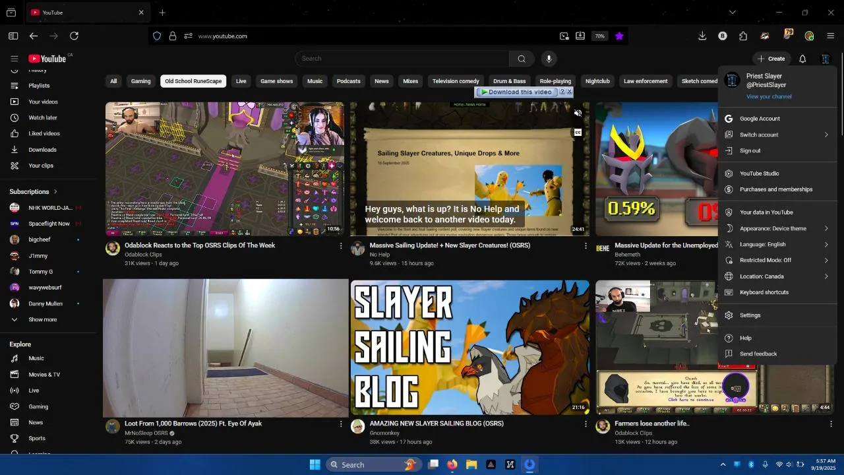Go to the YouTube home logo
Image resolution: width=844 pixels, height=475 pixels.
(47, 59)
